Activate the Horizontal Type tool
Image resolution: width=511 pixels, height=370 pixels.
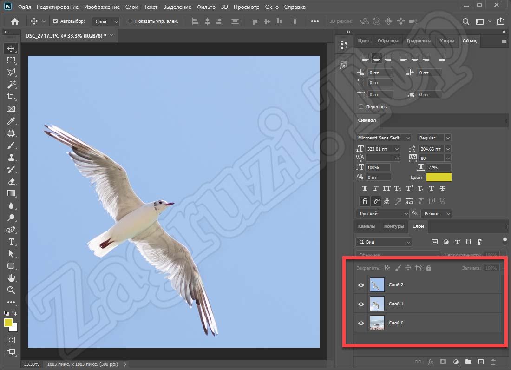[x=11, y=242]
